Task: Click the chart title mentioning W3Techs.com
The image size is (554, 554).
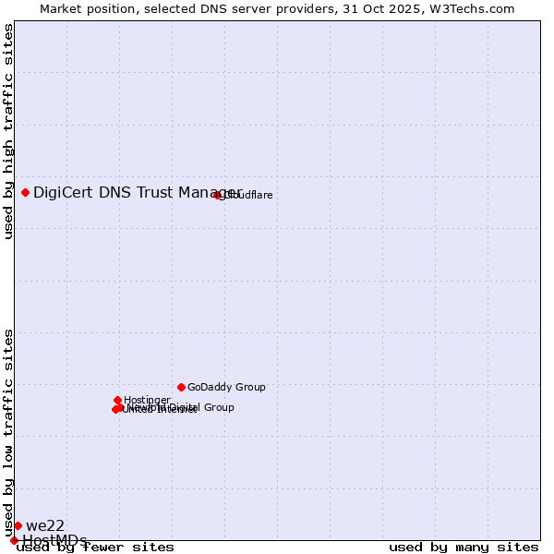Action: [x=277, y=8]
